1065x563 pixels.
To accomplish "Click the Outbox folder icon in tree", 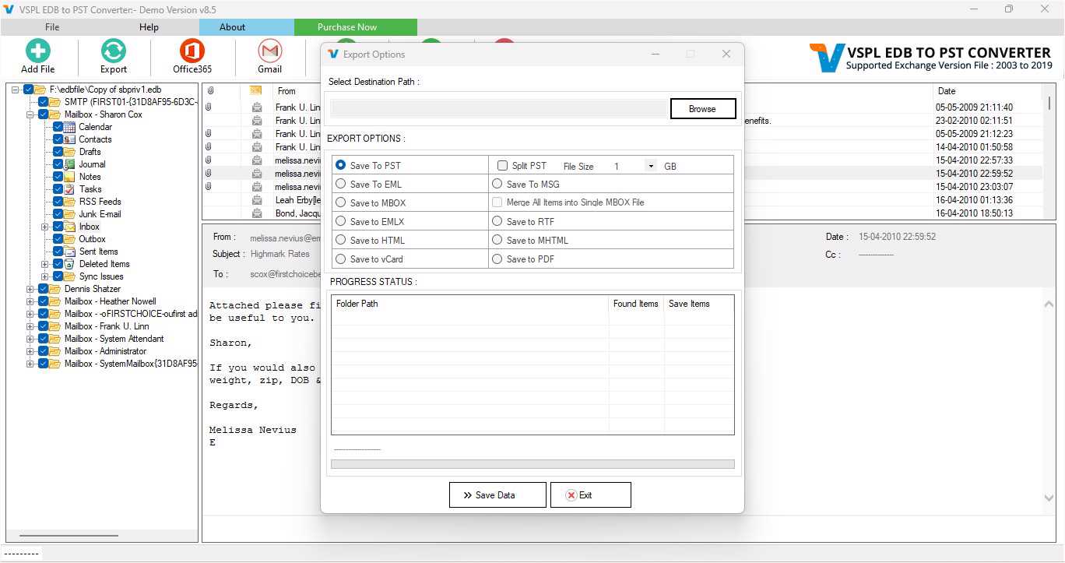I will click(70, 239).
